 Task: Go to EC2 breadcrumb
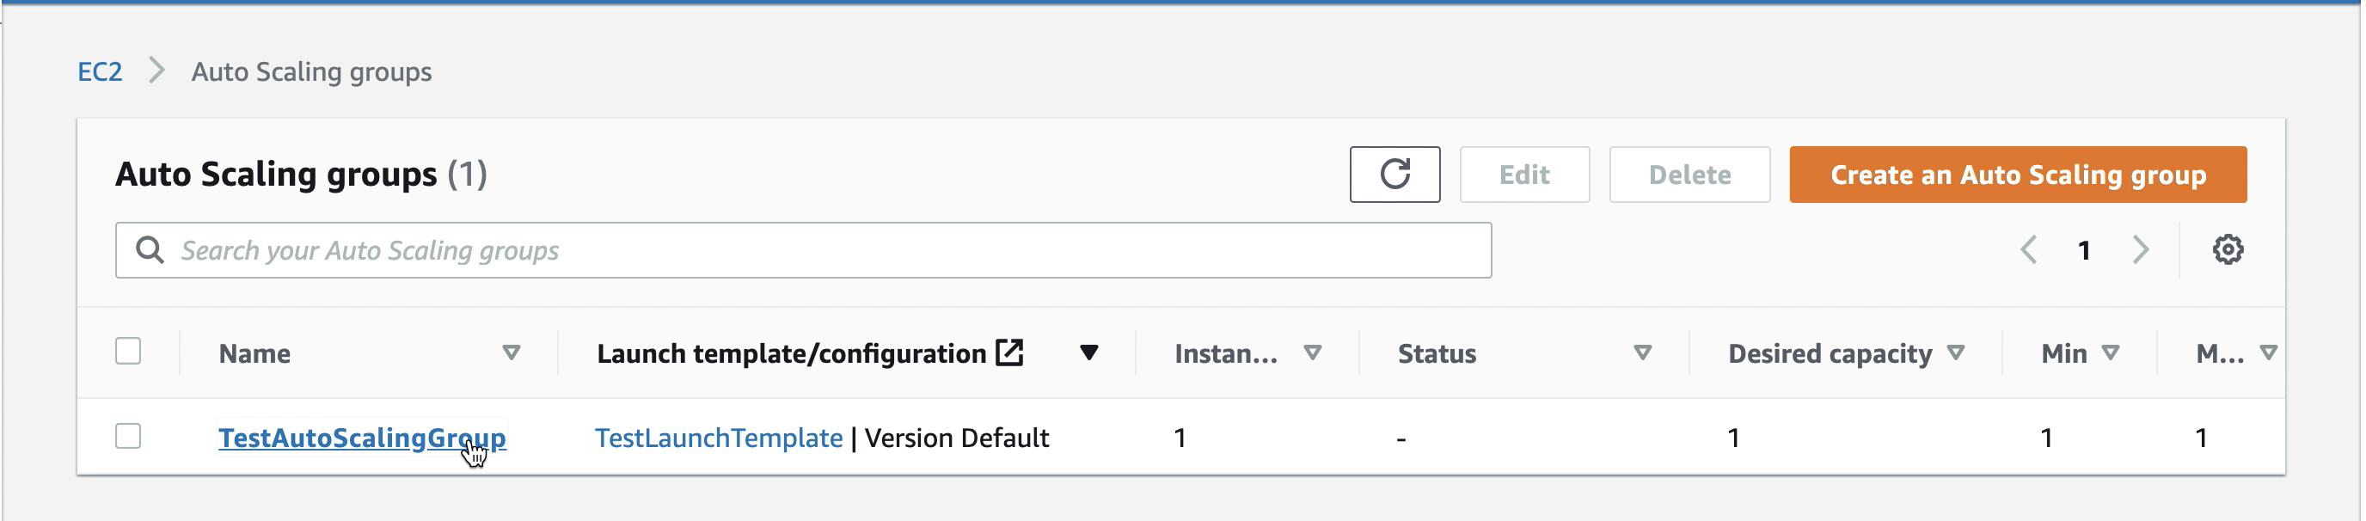99,71
